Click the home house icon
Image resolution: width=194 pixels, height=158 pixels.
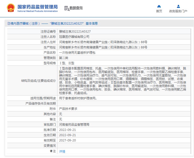pyautogui.click(x=159, y=7)
